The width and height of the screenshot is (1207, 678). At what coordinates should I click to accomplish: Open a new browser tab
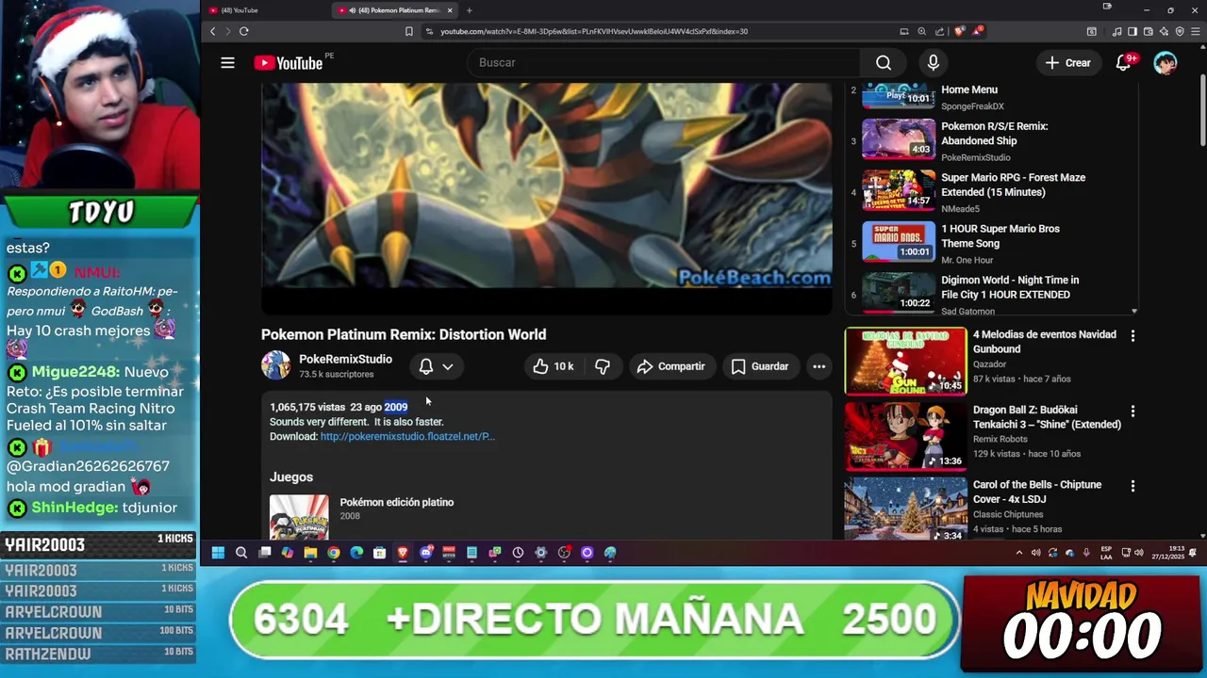(469, 10)
